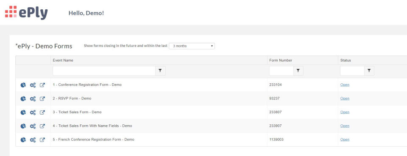Open settings gears for French Conference Registration Form

[x=33, y=140]
